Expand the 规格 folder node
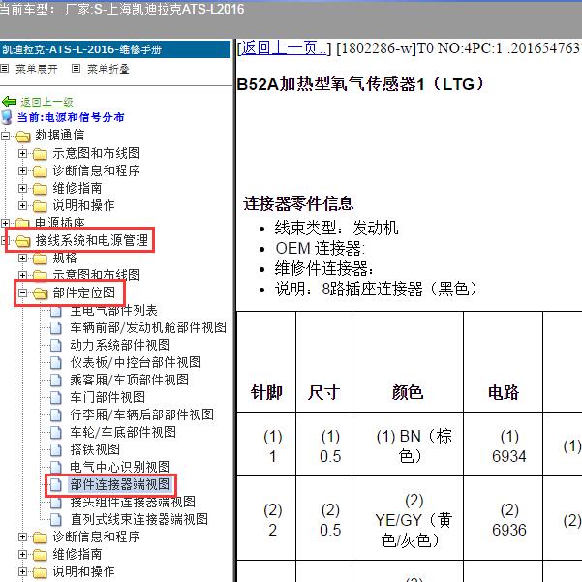 pos(22,258)
